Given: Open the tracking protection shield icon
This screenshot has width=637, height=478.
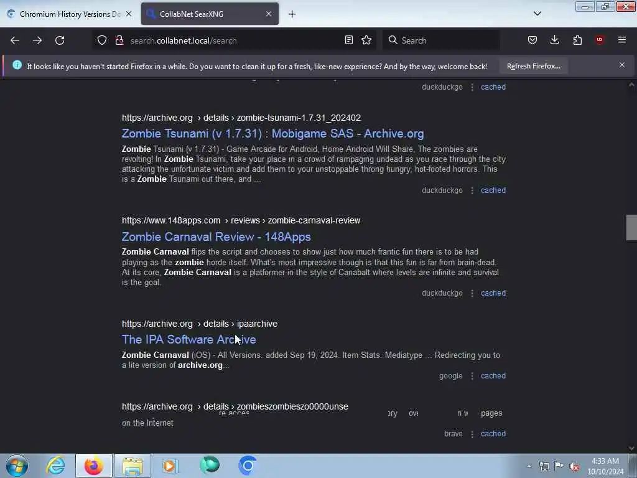Looking at the screenshot, I should click(x=102, y=40).
